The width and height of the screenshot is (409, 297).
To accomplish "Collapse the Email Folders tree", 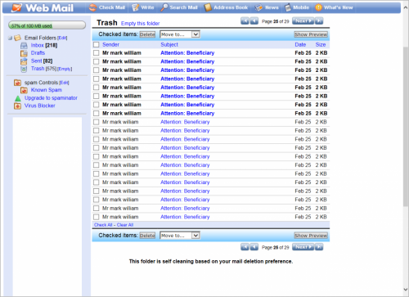I will click(10, 38).
